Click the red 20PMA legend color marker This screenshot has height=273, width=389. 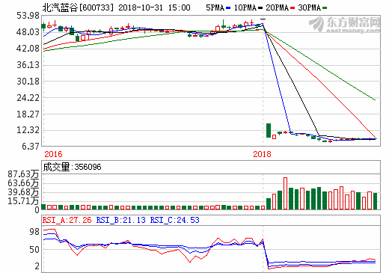292,8
